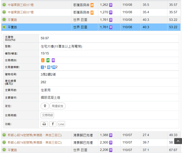
Task: Open 周邊設施 nearby facilities
Action: [x=57, y=106]
